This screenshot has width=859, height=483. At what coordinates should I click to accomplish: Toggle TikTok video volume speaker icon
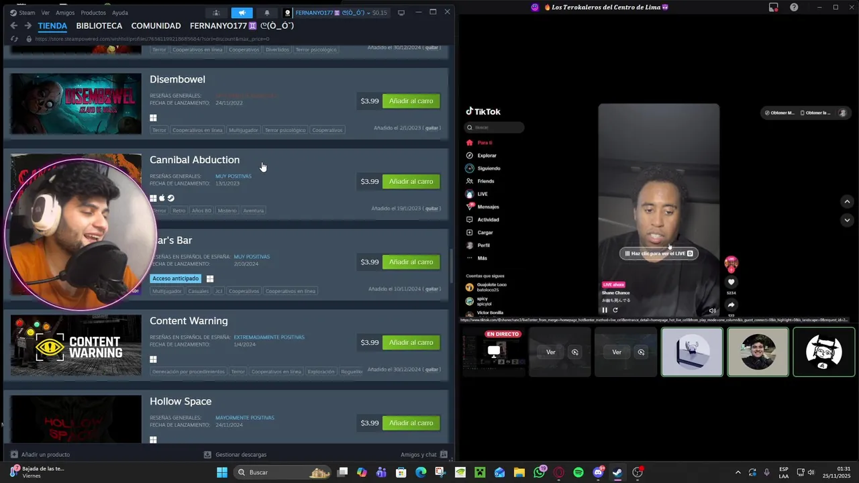[712, 311]
